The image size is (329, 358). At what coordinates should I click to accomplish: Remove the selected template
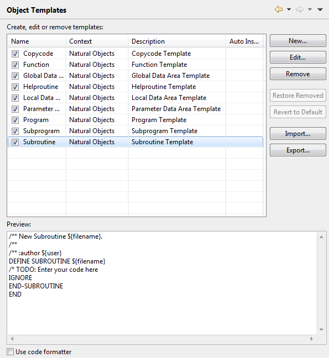point(297,74)
